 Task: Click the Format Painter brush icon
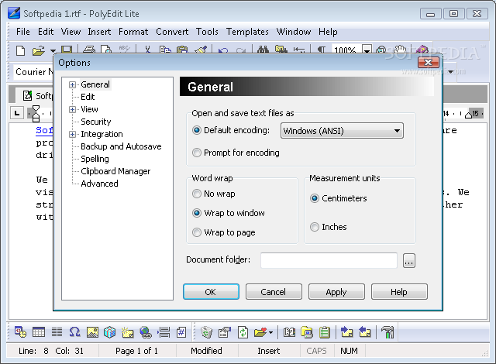point(201,50)
